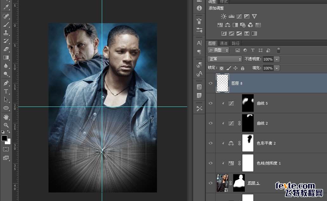Hide the 色彩平衡 2 layer
This screenshot has width=327, height=201.
pos(211,143)
